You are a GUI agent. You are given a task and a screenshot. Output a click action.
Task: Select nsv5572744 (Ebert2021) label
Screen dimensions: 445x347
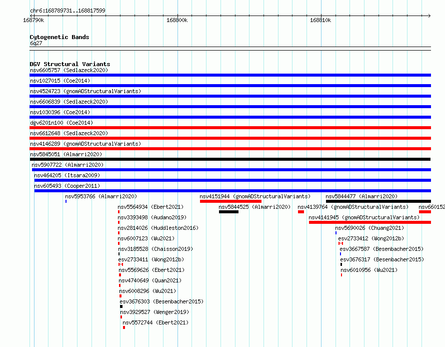click(x=155, y=322)
